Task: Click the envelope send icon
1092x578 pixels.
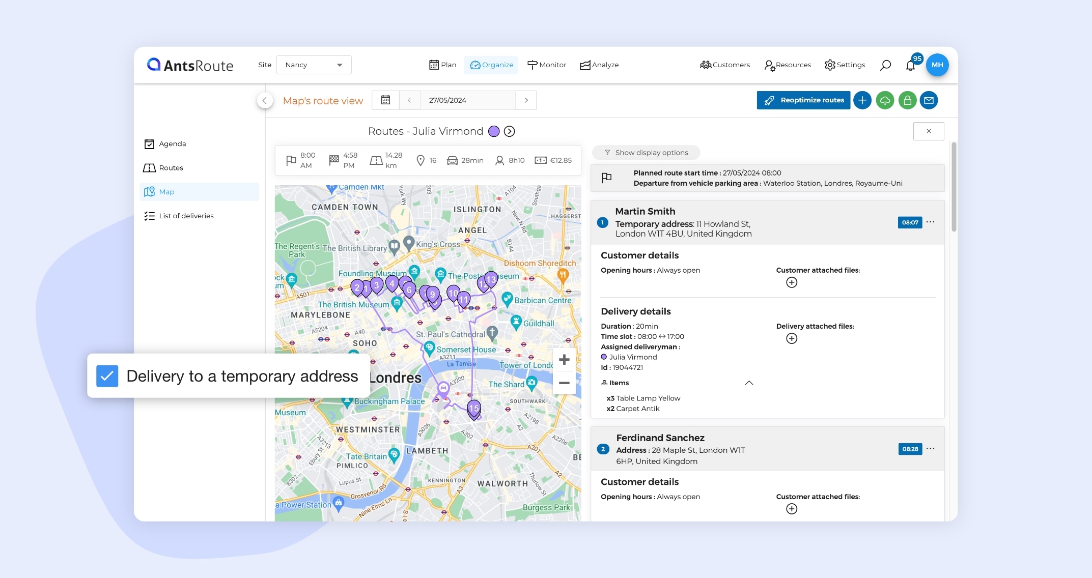Action: (x=929, y=100)
